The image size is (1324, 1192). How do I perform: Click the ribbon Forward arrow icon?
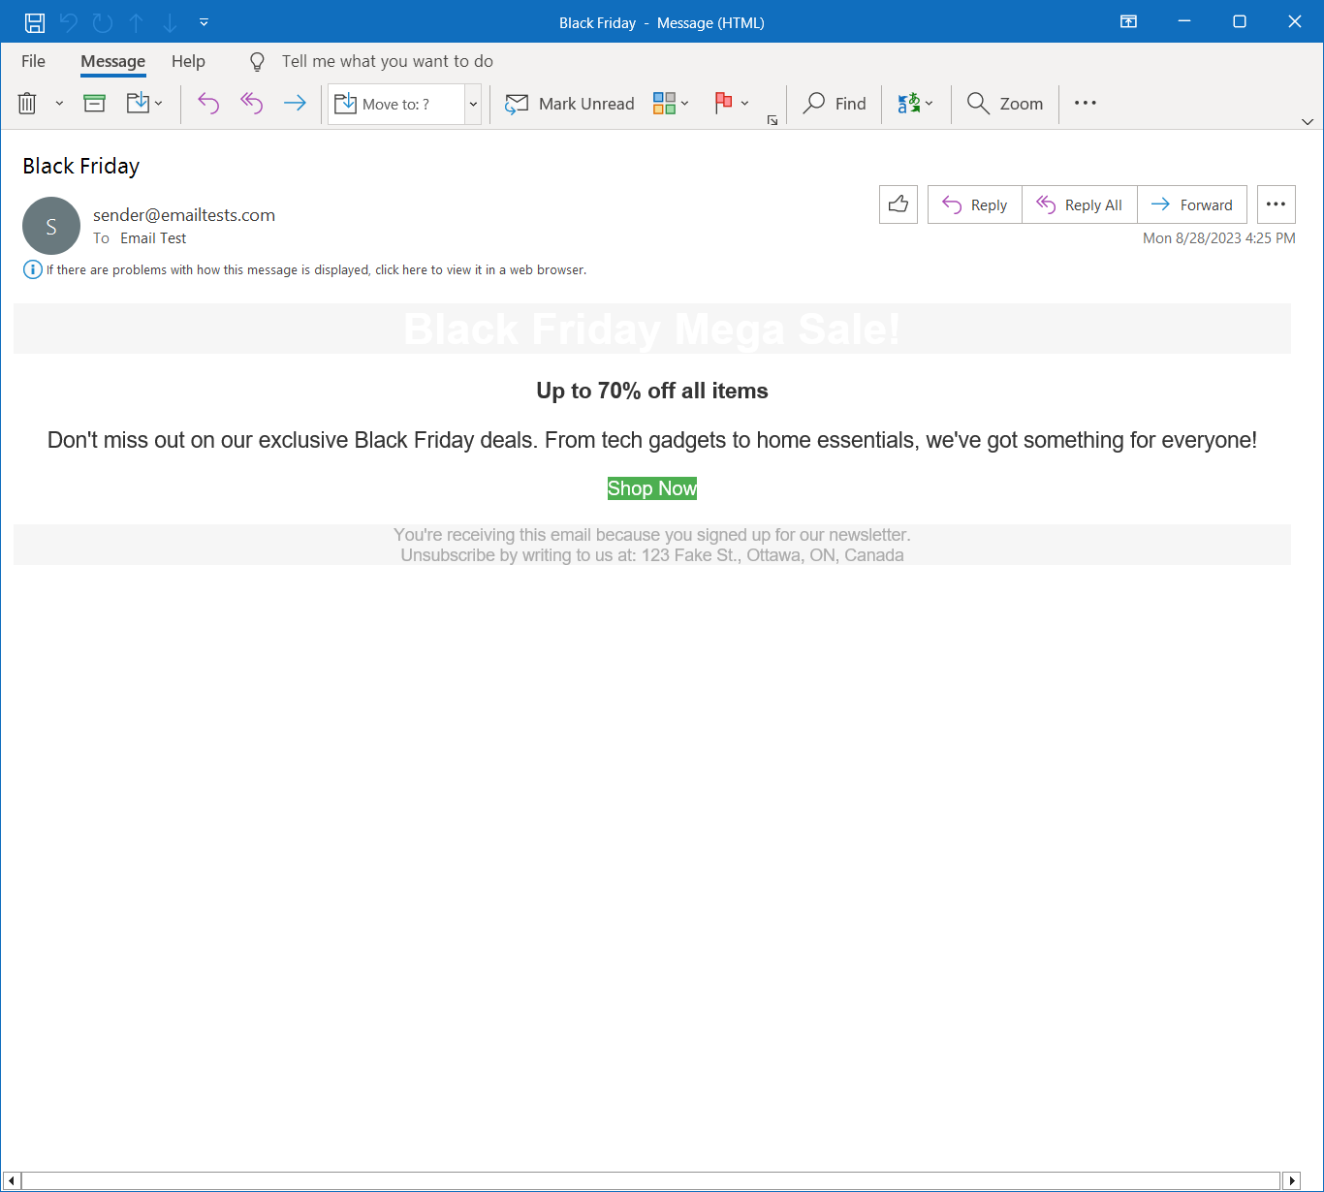(295, 103)
